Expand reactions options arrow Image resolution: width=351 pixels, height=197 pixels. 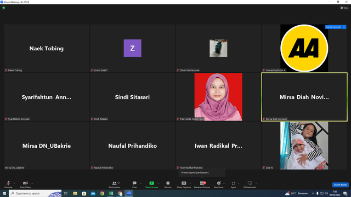pos(224,183)
